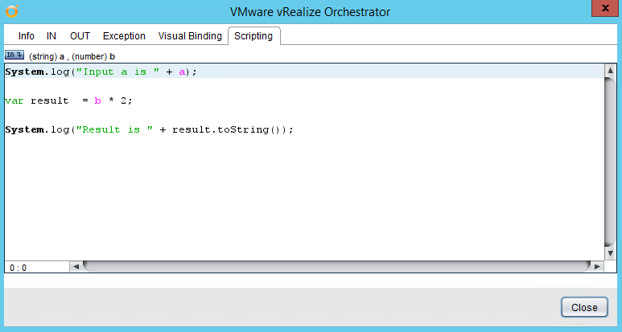The width and height of the screenshot is (622, 332).
Task: Switch to the OUT tab
Action: pyautogui.click(x=80, y=36)
